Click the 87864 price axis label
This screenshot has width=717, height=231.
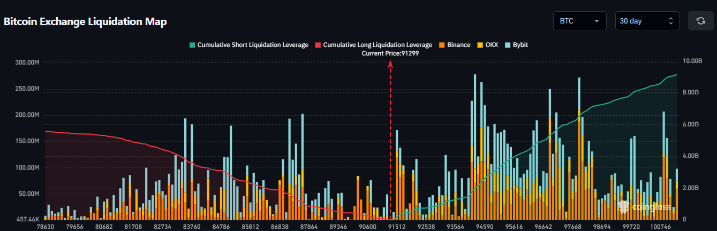tap(309, 227)
